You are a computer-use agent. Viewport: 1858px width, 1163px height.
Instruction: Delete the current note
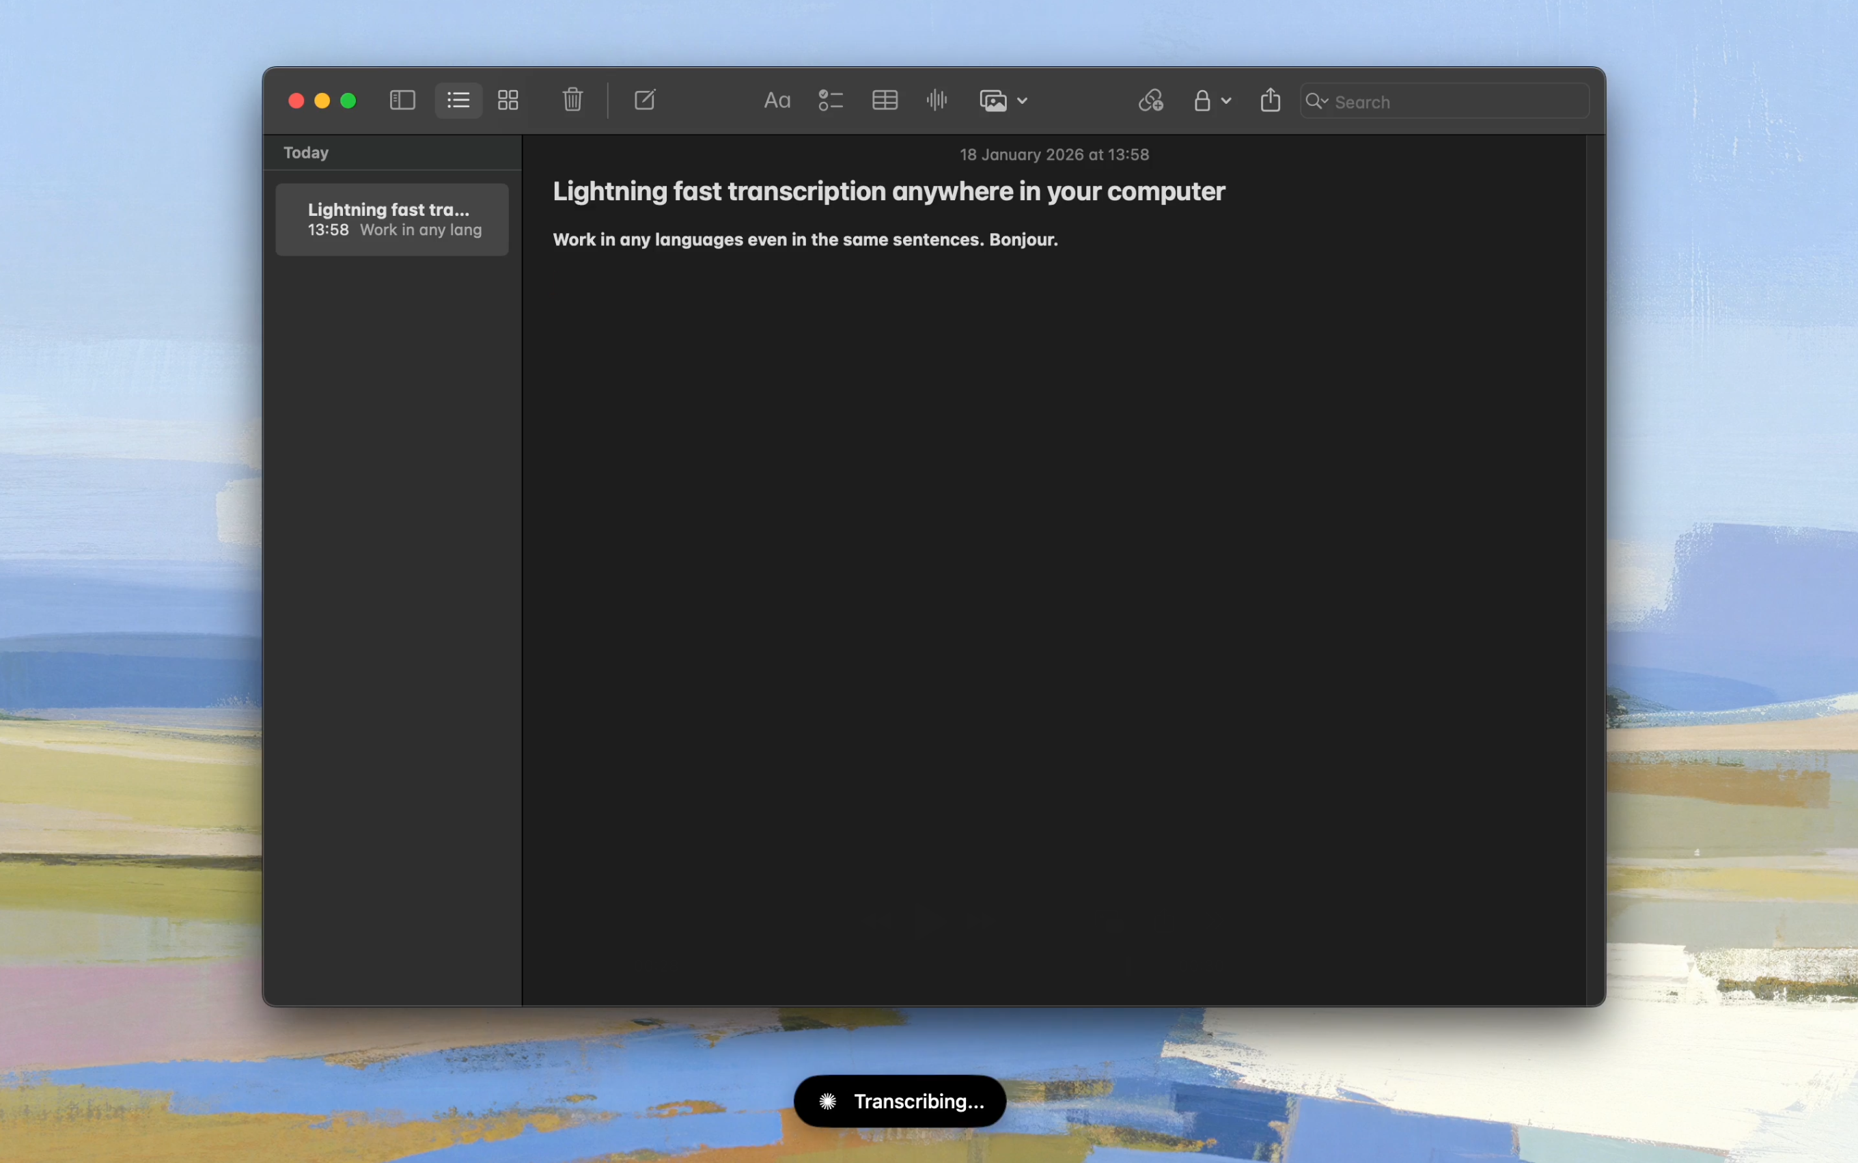click(572, 100)
